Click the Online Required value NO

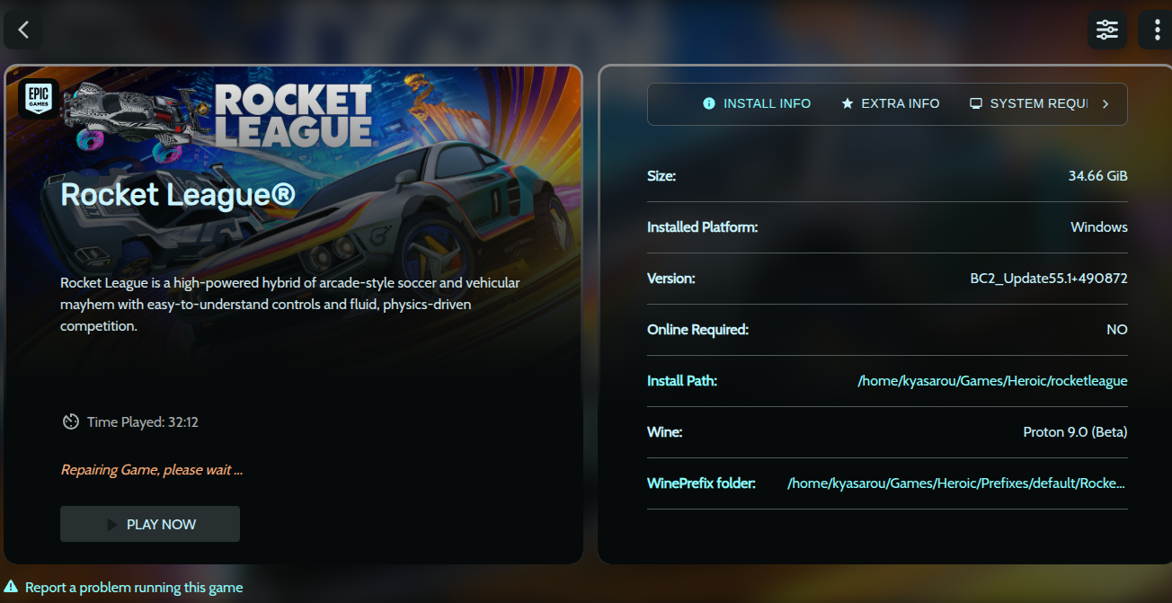click(x=1117, y=329)
